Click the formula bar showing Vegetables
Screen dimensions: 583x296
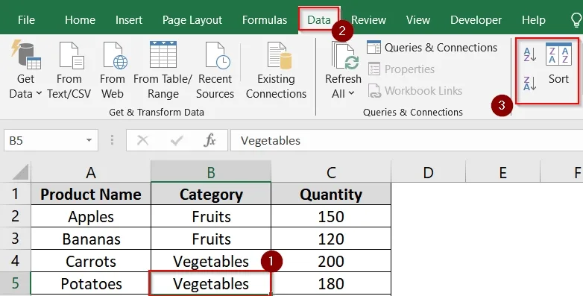pyautogui.click(x=406, y=141)
